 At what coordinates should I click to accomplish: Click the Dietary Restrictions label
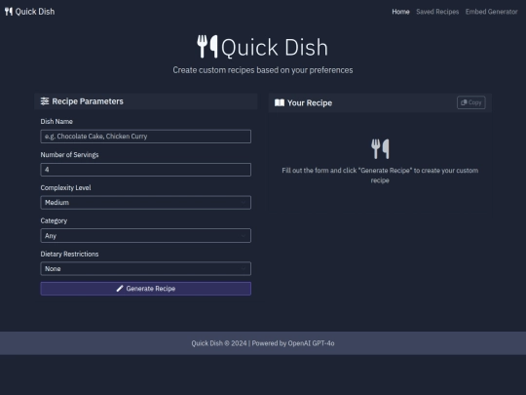tap(69, 254)
